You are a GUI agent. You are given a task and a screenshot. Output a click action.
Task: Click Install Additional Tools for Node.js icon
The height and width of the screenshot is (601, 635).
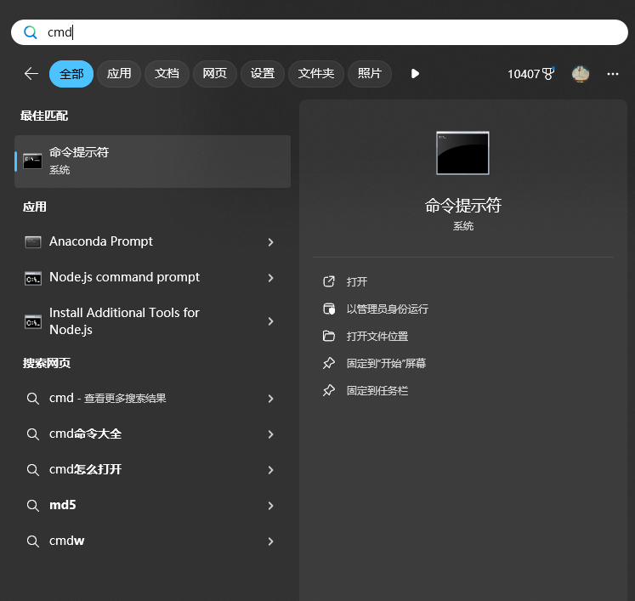tap(33, 321)
